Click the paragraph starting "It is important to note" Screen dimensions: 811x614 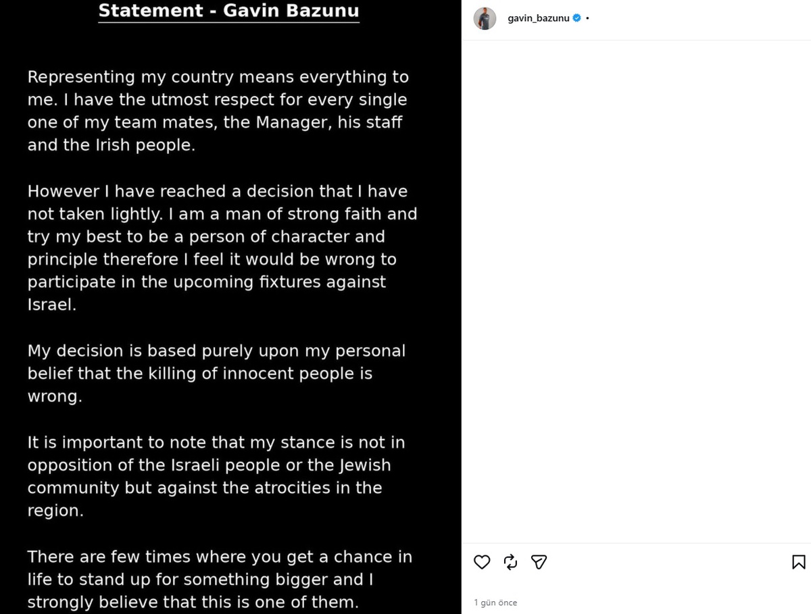[216, 476]
